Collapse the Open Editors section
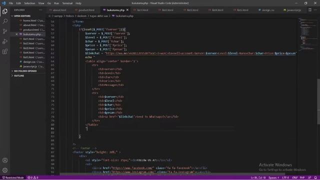The image size is (320, 180). pos(22,16)
